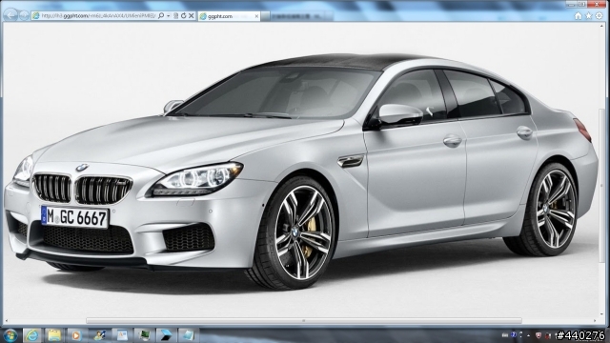Image resolution: width=610 pixels, height=343 pixels.
Task: Click the horizontal scrollbar left arrow
Action: coord(7,321)
